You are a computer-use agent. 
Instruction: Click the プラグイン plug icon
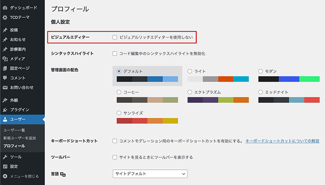[x=5, y=110]
